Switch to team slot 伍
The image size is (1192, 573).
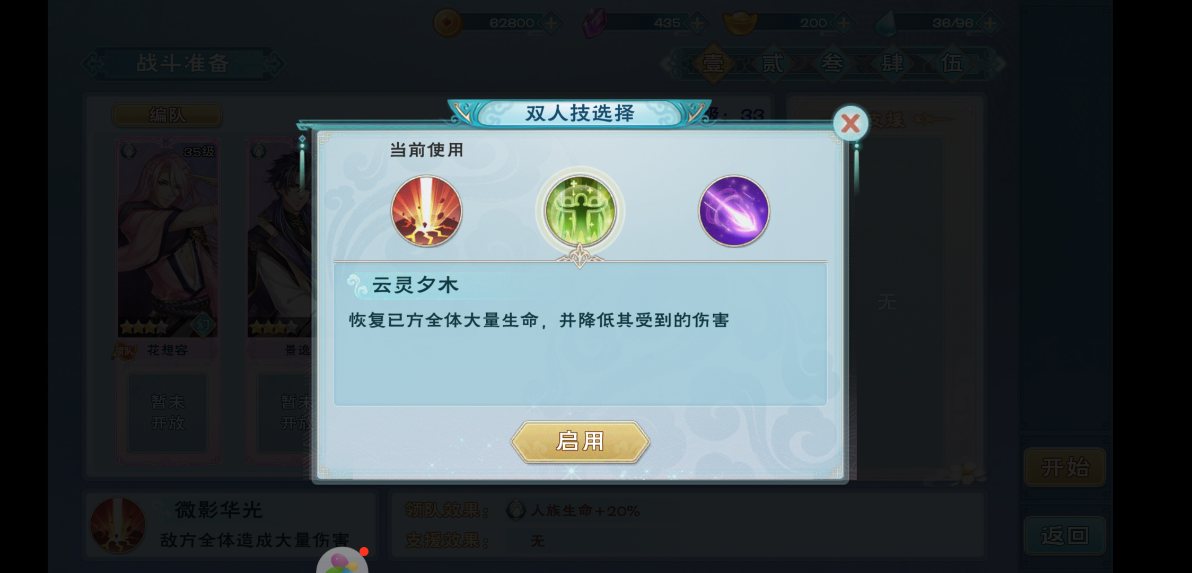tap(952, 64)
